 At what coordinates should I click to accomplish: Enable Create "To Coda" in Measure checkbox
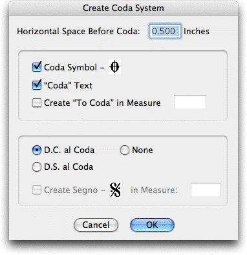click(x=37, y=103)
